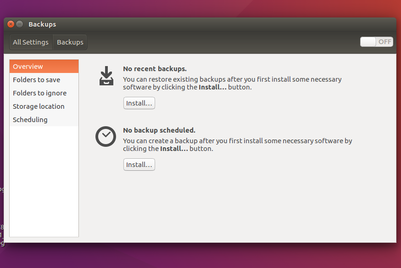The image size is (401, 268).
Task: Click the restore existing backups description text
Action: (x=232, y=83)
